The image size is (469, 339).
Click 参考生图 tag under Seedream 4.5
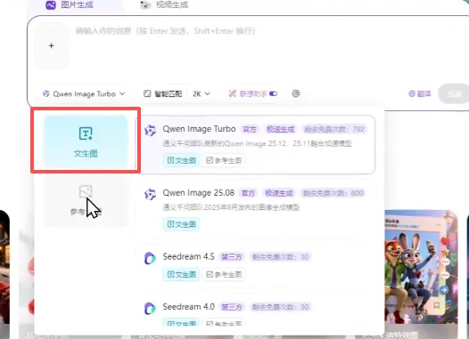tap(224, 274)
